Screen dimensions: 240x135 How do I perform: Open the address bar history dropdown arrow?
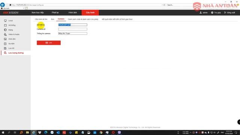click(x=162, y=5)
